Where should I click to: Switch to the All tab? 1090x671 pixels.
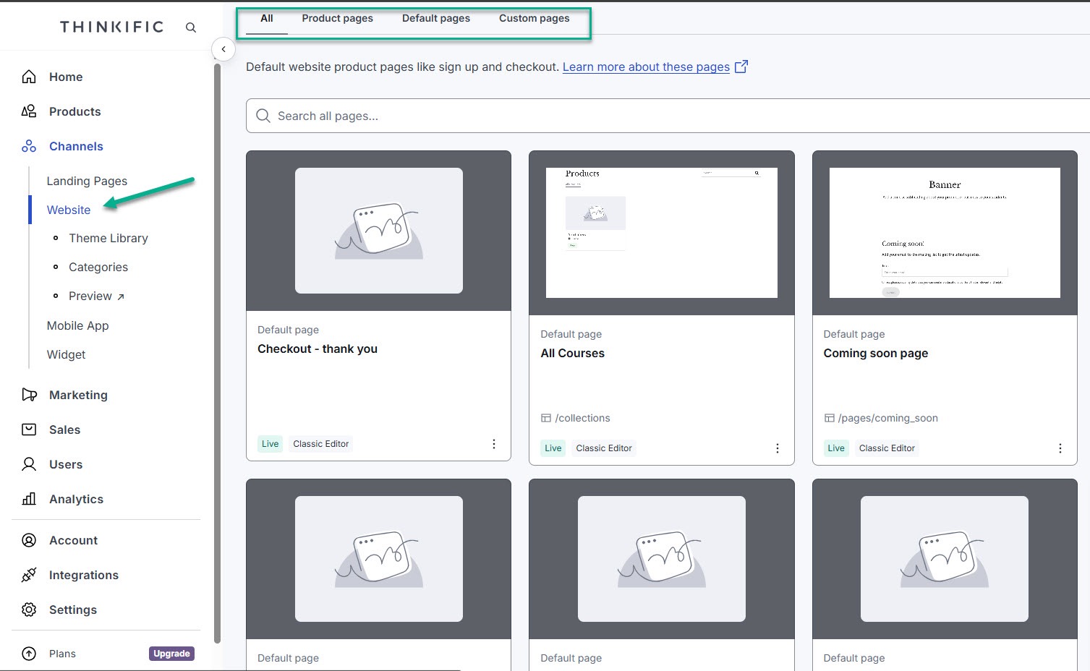267,19
